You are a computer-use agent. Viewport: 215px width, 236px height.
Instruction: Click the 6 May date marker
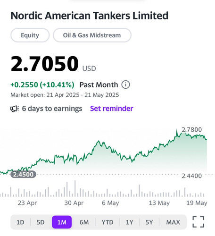click(x=110, y=203)
